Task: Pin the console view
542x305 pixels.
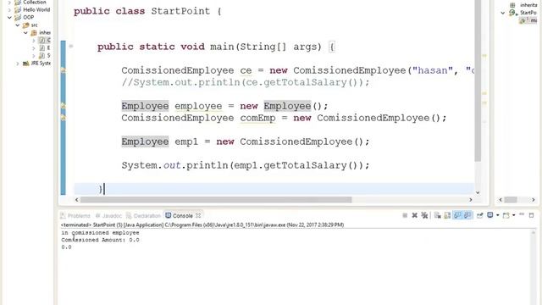Action: pos(480,215)
